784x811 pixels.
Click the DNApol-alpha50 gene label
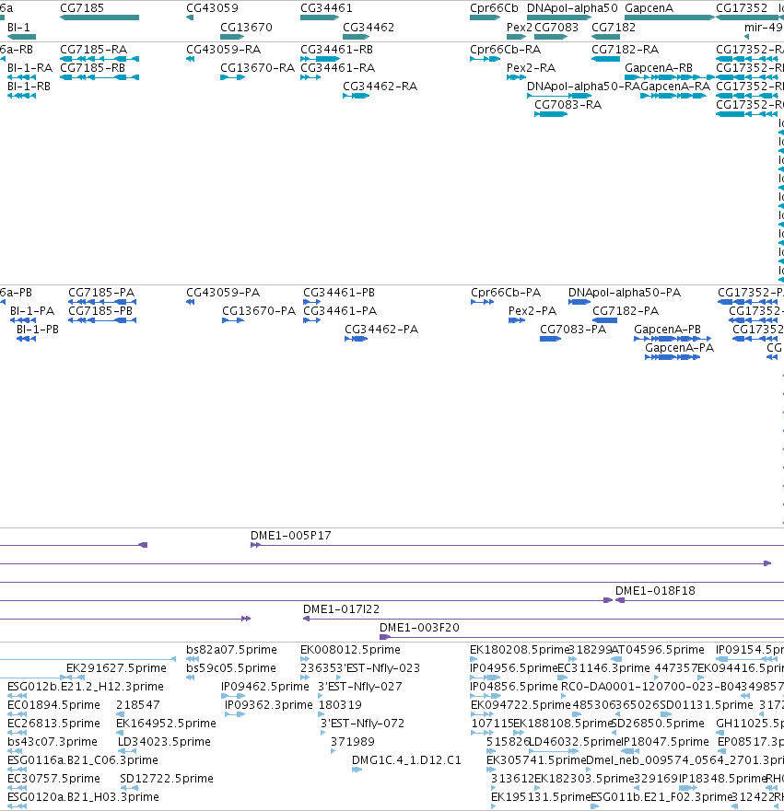572,8
